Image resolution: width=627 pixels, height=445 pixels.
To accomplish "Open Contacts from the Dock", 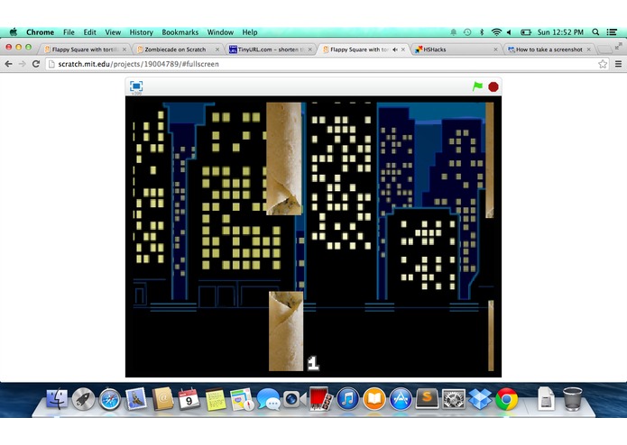I will coord(162,399).
